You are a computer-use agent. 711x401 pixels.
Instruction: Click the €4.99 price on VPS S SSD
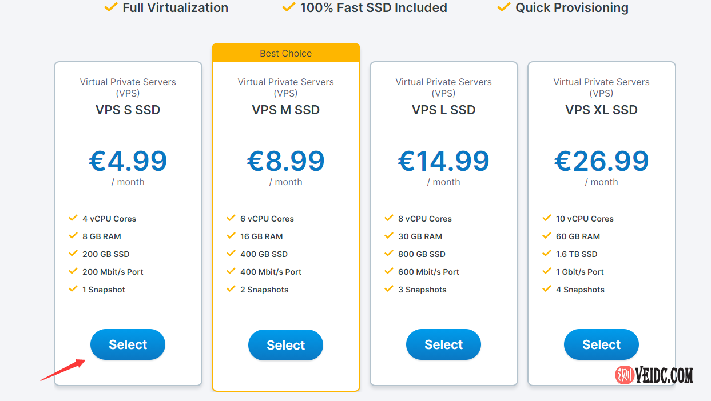point(128,161)
